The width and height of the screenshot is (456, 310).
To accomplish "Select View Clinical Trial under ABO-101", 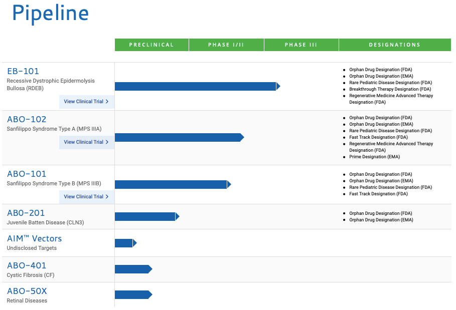I will [86, 197].
